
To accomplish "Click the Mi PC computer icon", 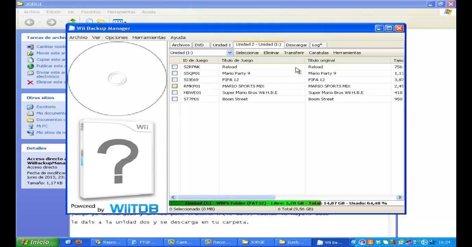I will pos(30,126).
